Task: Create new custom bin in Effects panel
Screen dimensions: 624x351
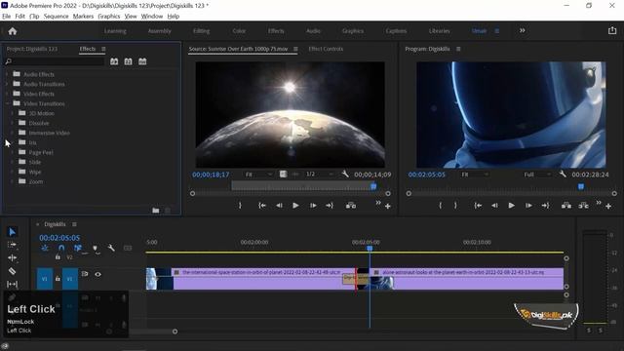Action: point(156,211)
